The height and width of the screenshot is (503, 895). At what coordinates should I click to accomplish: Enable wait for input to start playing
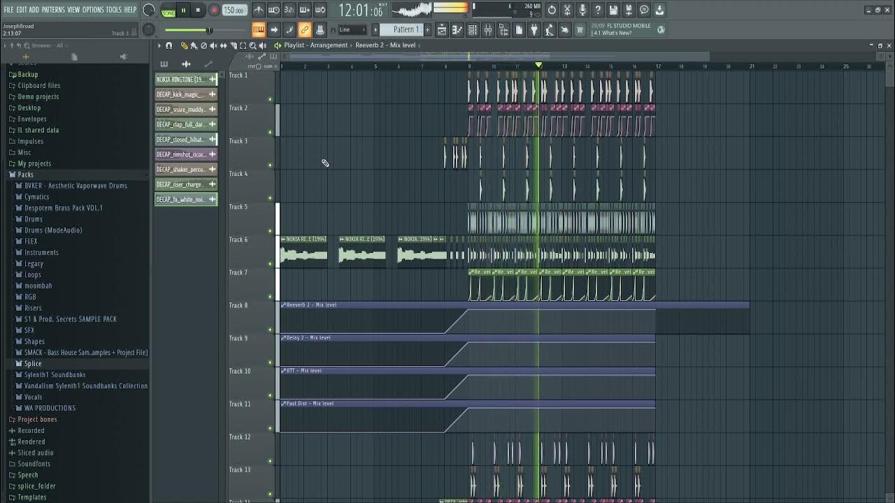(273, 10)
